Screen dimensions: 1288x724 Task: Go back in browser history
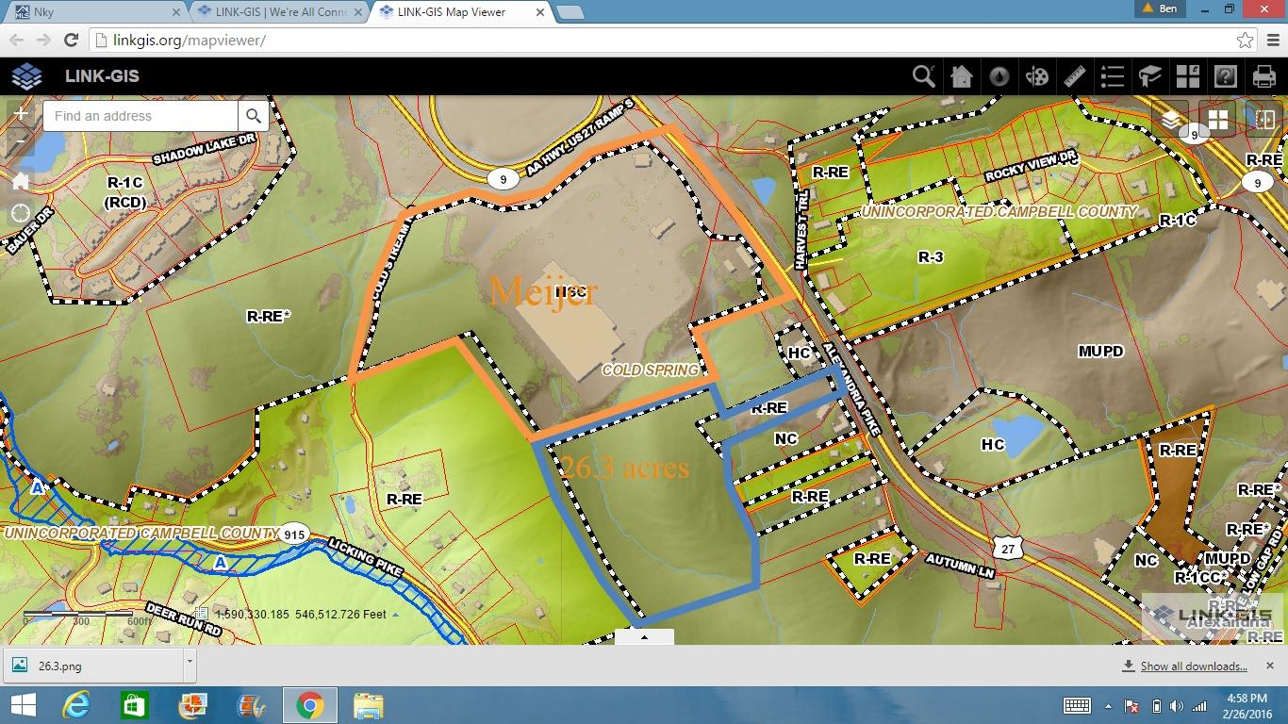(17, 41)
